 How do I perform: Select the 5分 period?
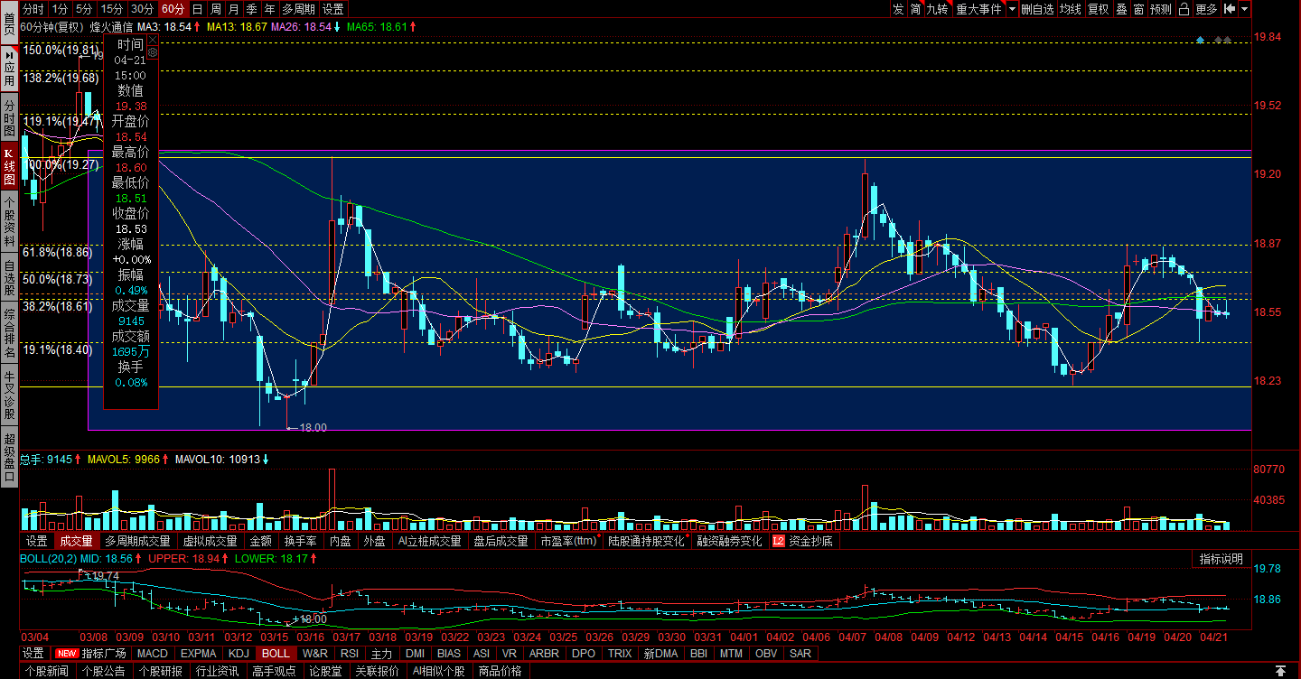84,9
